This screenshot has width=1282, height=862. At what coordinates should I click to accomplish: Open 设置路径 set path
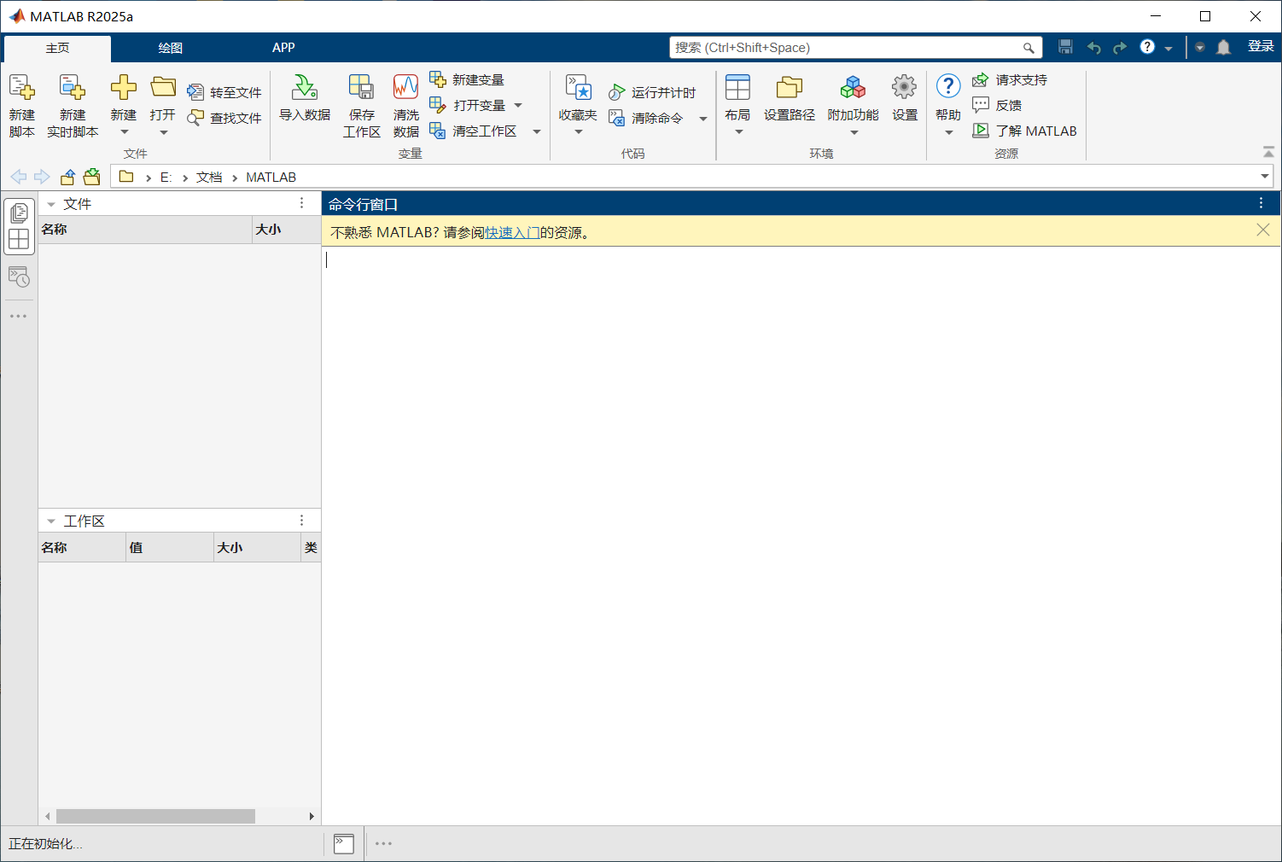(x=790, y=98)
